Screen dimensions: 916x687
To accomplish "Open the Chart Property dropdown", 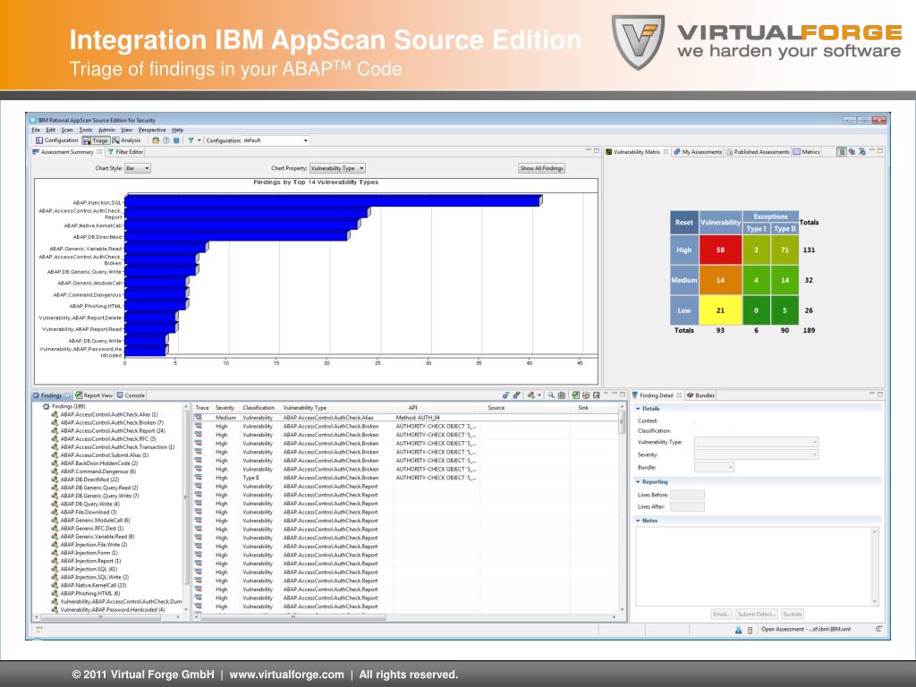I will pyautogui.click(x=337, y=168).
